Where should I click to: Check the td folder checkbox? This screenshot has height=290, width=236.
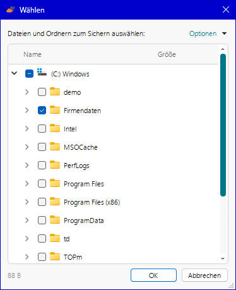coord(42,239)
